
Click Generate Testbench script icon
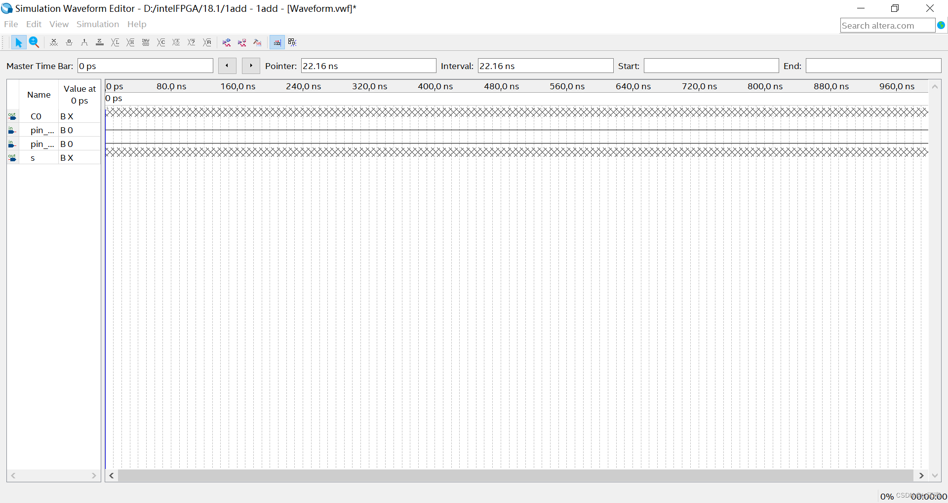257,42
